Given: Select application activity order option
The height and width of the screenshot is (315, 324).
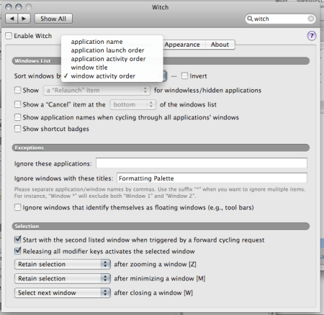Looking at the screenshot, I should [112, 59].
